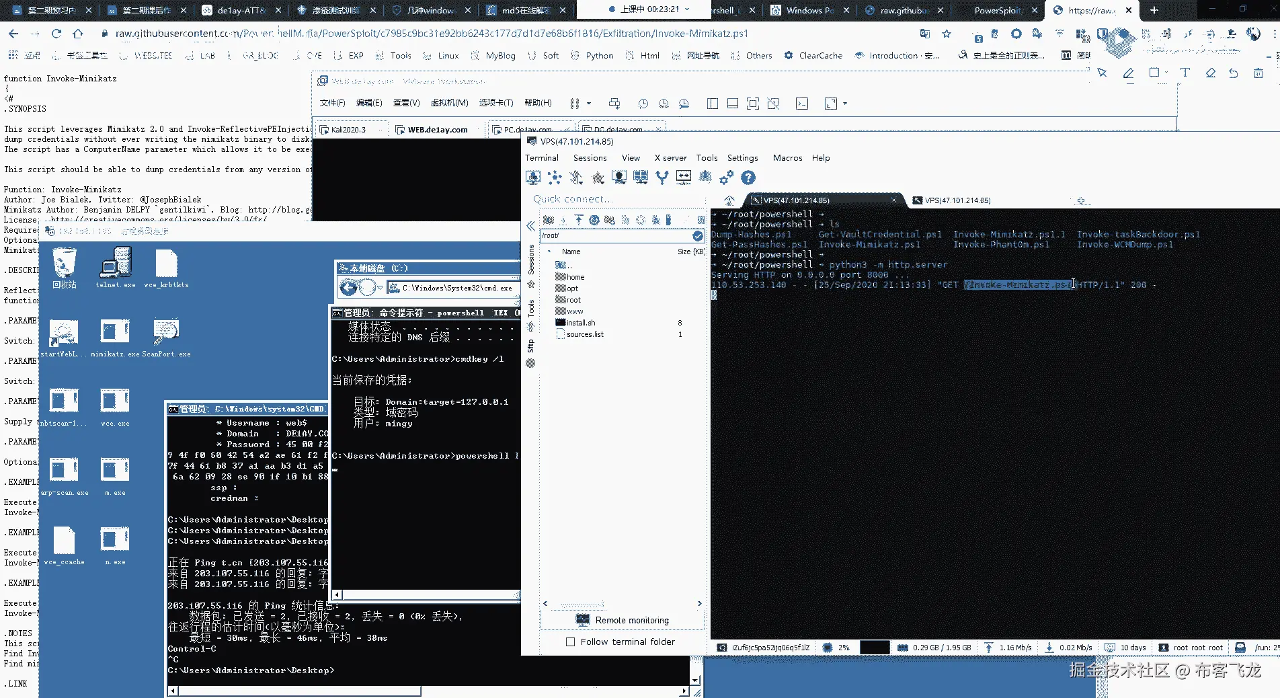Open MobaXterm Tools toolbar icon
The image size is (1280, 698).
point(576,178)
